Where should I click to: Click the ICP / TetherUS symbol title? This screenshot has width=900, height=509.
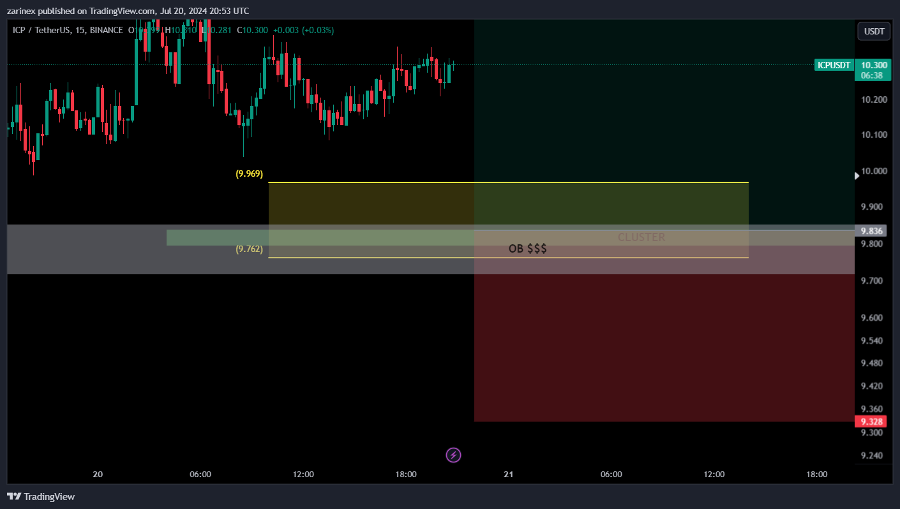(x=41, y=30)
